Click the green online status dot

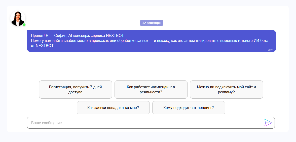point(24,25)
